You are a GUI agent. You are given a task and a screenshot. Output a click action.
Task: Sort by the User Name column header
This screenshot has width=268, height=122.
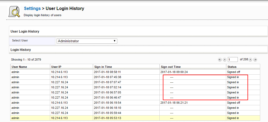(19, 67)
